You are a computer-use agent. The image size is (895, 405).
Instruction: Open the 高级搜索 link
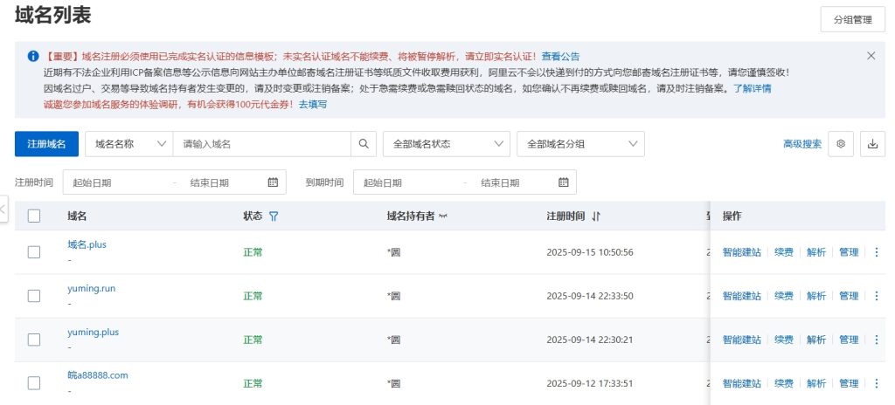click(802, 144)
